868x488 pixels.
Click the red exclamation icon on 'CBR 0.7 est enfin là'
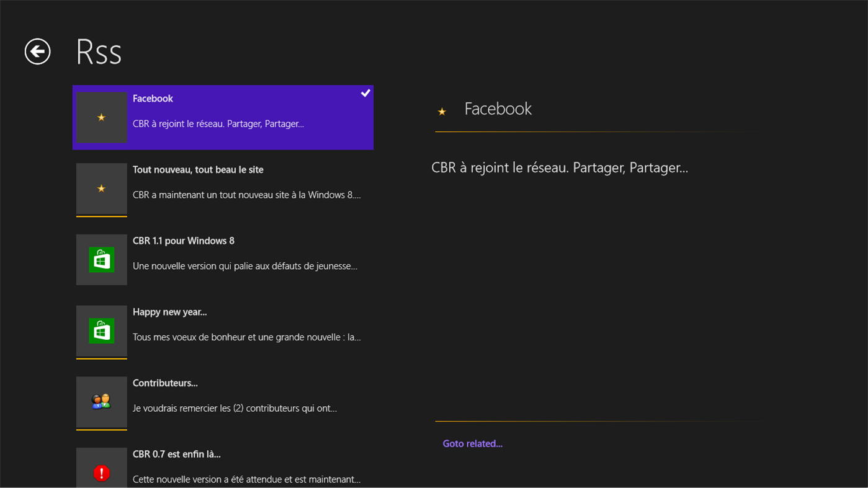pyautogui.click(x=101, y=472)
